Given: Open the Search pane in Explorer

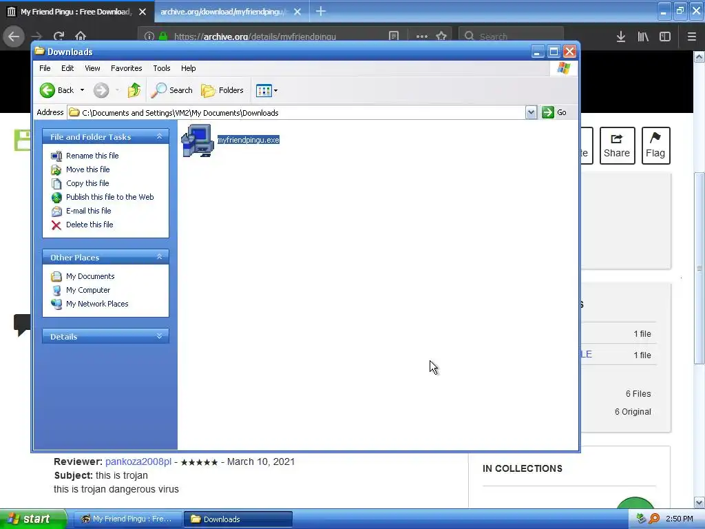Looking at the screenshot, I should coord(171,90).
